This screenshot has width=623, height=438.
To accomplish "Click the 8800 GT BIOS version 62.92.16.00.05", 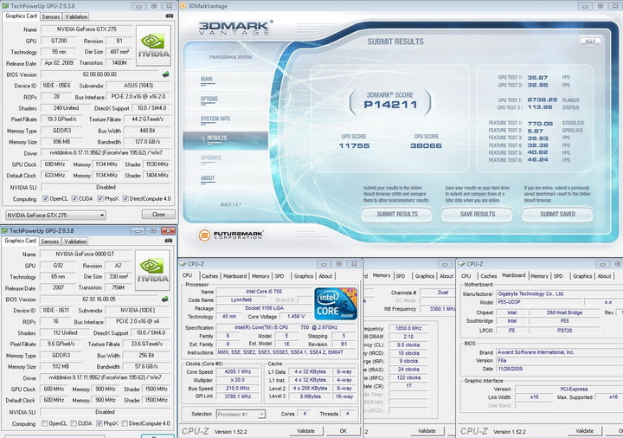I will pyautogui.click(x=100, y=300).
